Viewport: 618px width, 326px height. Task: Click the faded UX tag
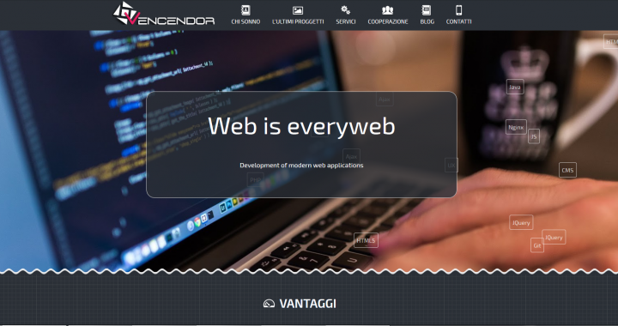(451, 165)
